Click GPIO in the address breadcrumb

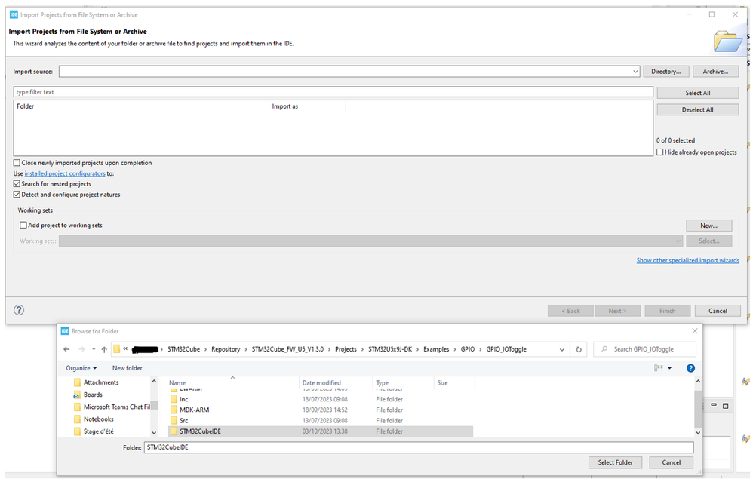[468, 349]
